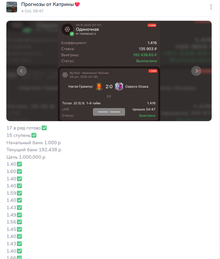Click the 2:0 match score
220x259 pixels.
[109, 86]
